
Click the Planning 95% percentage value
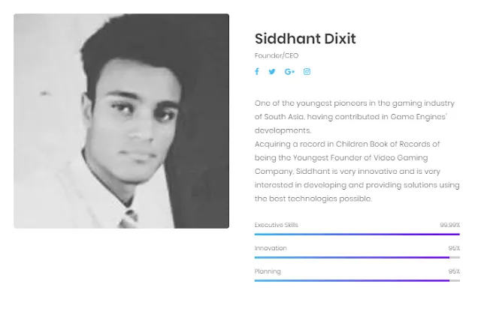click(454, 271)
